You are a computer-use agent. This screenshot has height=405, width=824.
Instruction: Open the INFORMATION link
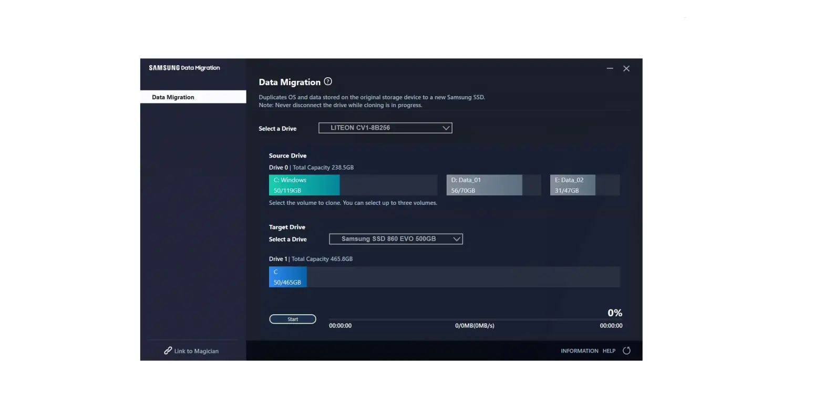tap(579, 351)
